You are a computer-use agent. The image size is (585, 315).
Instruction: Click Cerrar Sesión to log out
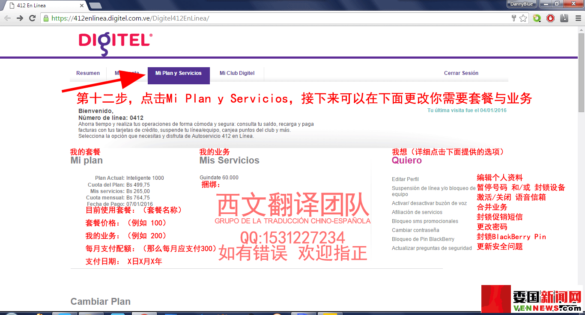tap(461, 73)
